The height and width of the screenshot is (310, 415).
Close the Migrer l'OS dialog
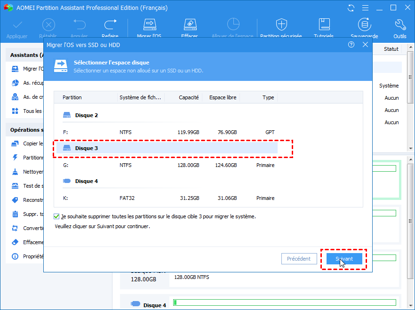pyautogui.click(x=365, y=44)
